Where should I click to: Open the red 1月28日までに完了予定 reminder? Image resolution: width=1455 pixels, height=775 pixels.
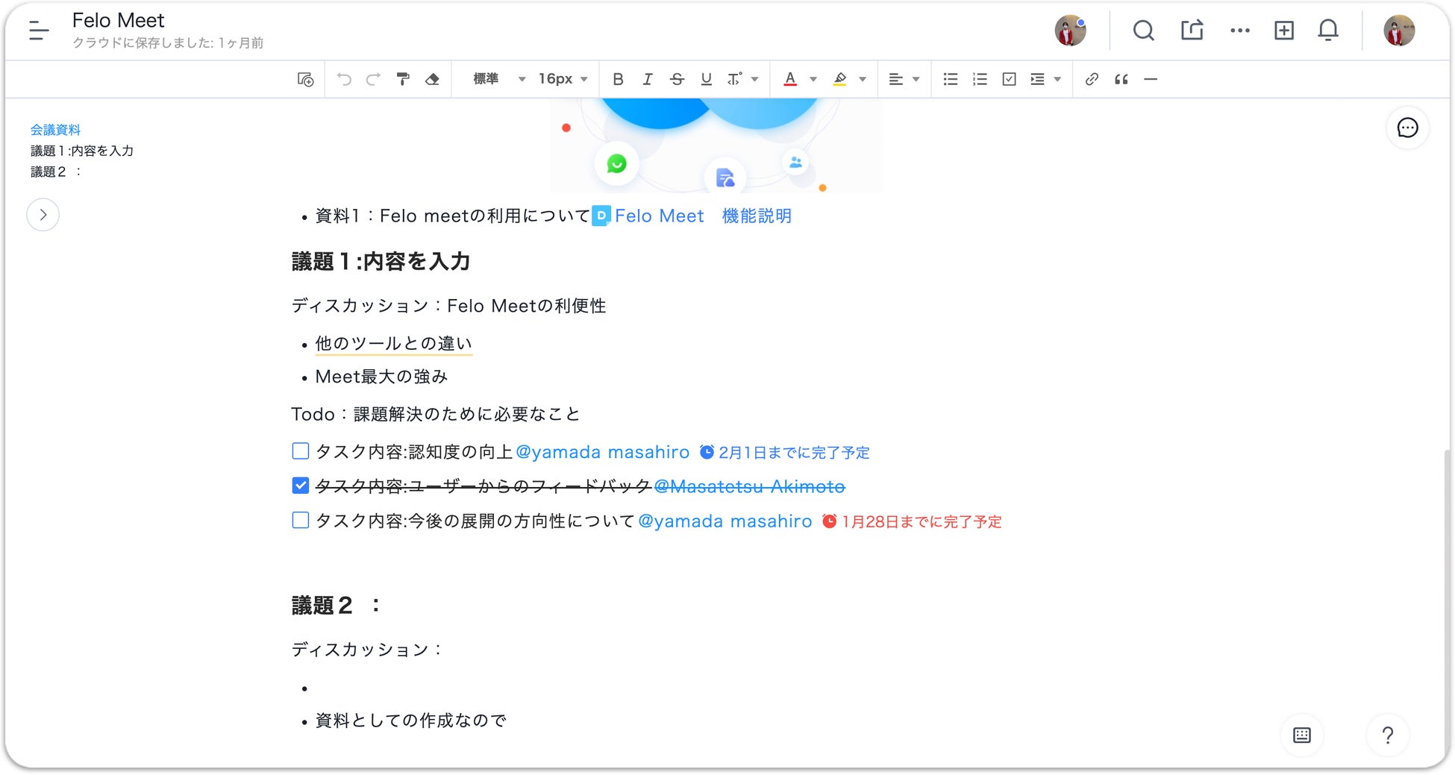tap(912, 521)
